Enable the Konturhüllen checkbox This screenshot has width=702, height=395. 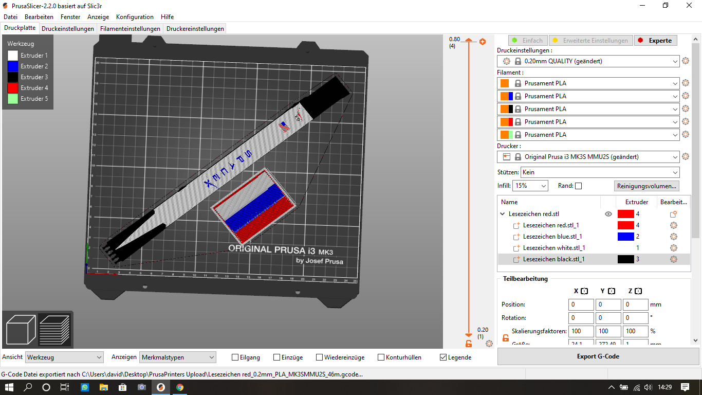coord(381,357)
